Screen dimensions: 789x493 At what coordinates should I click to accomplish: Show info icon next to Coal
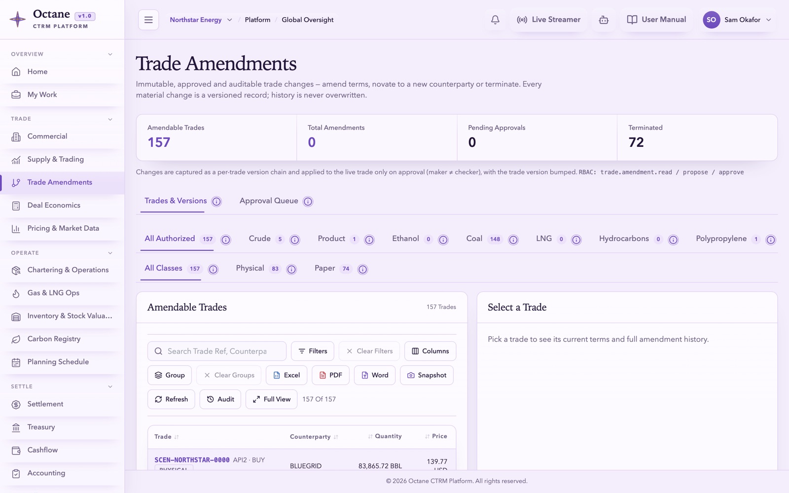pyautogui.click(x=513, y=240)
